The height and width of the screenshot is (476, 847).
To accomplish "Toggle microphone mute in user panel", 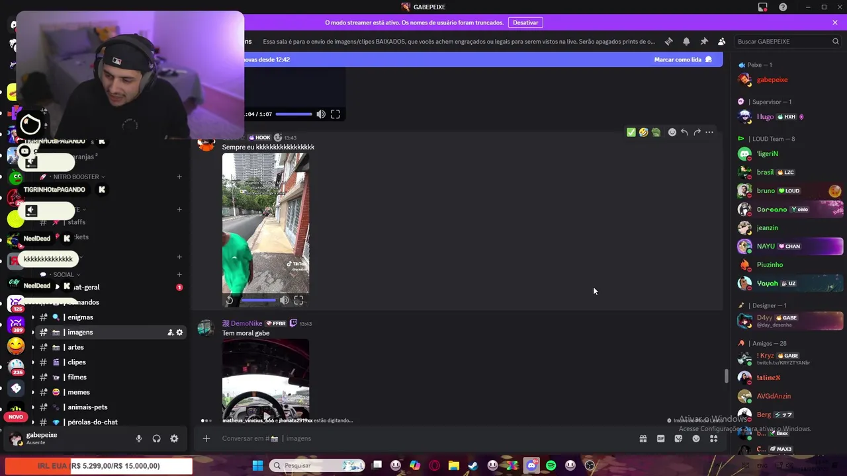I will 139,438.
